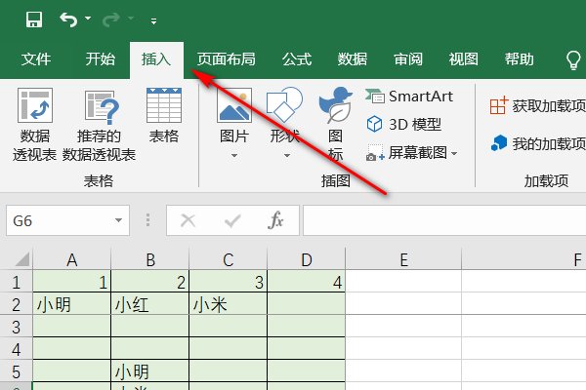This screenshot has width=586, height=390.
Task: Open the Name Box dropdown arrow
Action: [118, 220]
